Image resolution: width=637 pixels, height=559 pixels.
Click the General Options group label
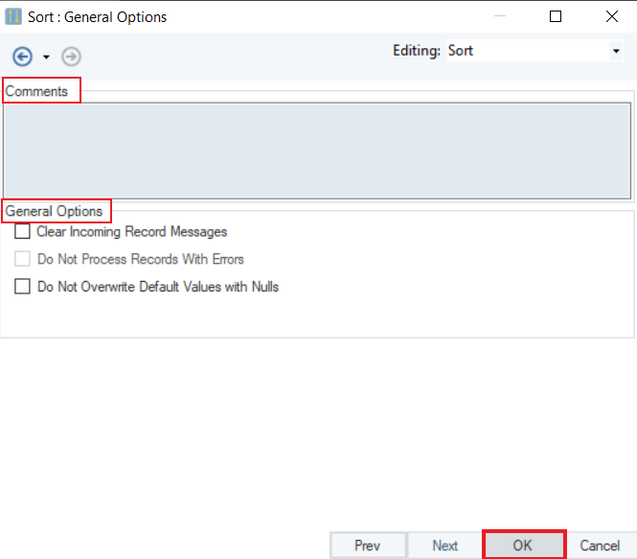coord(54,211)
